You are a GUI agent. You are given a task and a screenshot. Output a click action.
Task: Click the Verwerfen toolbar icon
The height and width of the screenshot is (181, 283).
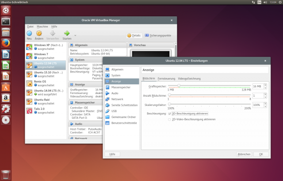pyautogui.click(x=53, y=33)
